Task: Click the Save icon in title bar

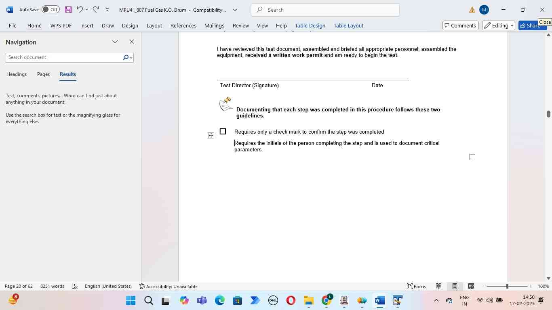Action: (x=68, y=10)
